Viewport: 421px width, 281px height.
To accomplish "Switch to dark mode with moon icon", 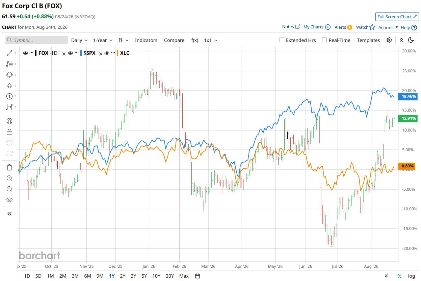I will pyautogui.click(x=411, y=40).
